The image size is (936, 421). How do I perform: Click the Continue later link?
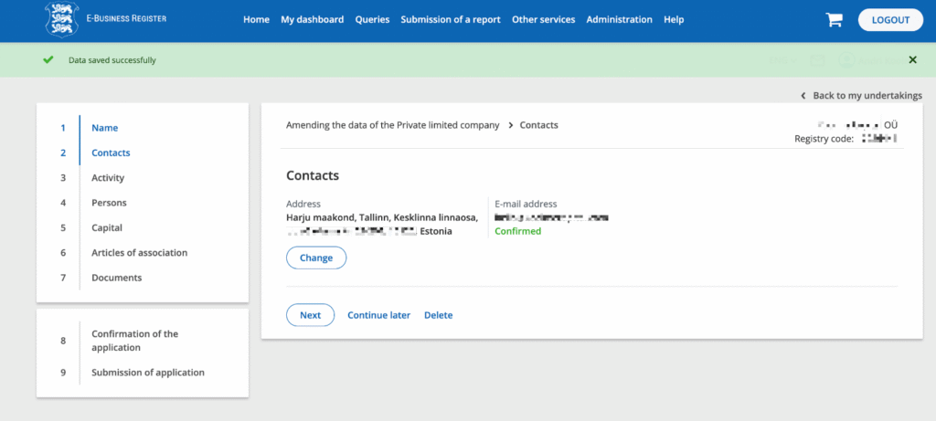378,315
